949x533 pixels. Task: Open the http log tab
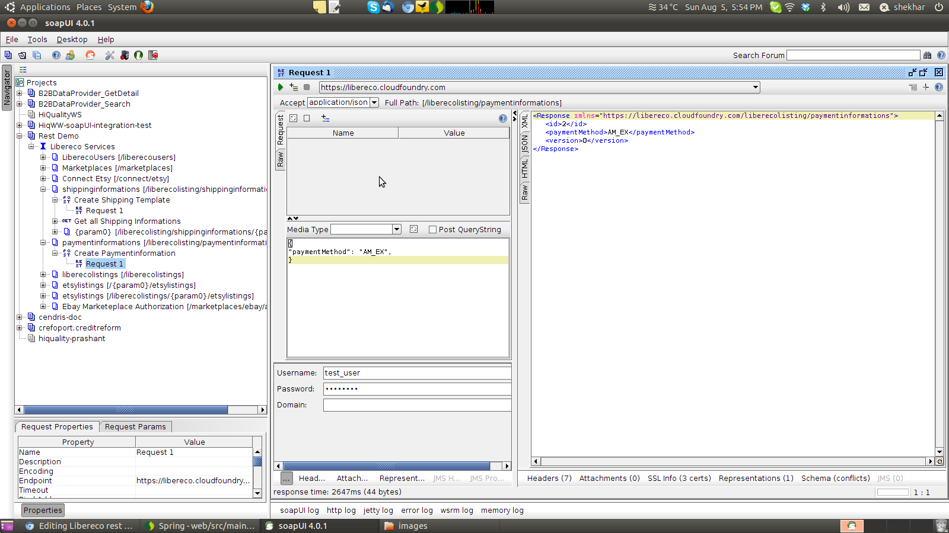[341, 510]
